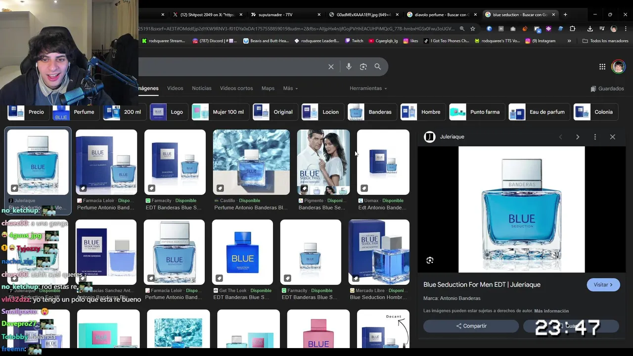Click the search magnifier icon
Image resolution: width=633 pixels, height=356 pixels.
click(378, 67)
